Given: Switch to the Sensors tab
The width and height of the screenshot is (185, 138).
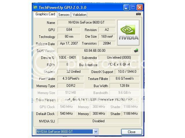Looking at the screenshot, I should coord(64,15).
